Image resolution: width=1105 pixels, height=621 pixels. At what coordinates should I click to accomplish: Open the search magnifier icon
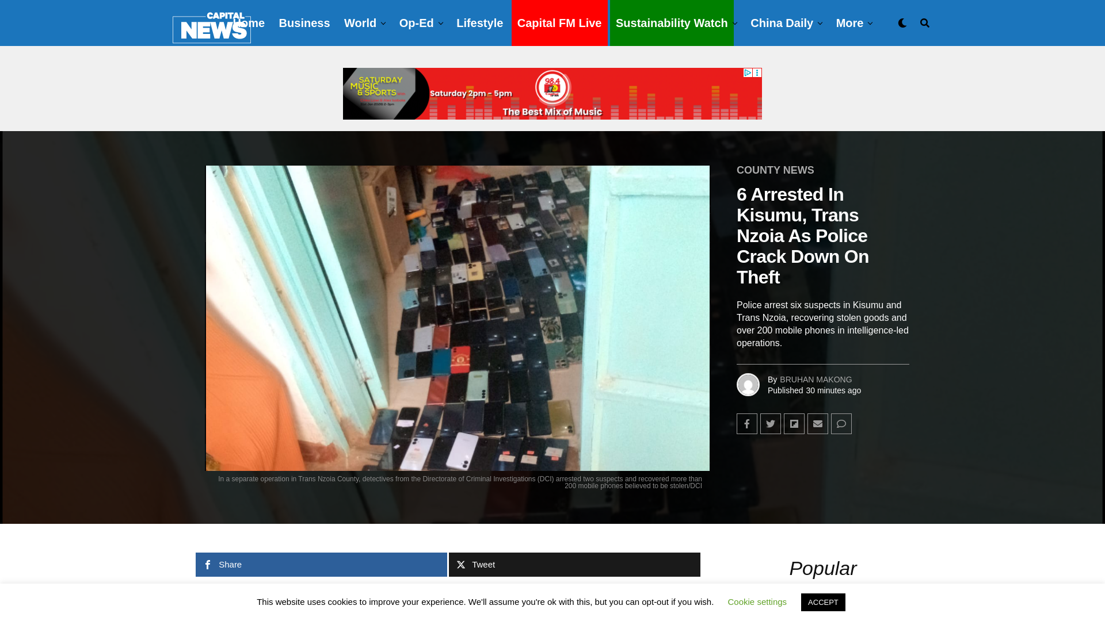[x=925, y=23]
